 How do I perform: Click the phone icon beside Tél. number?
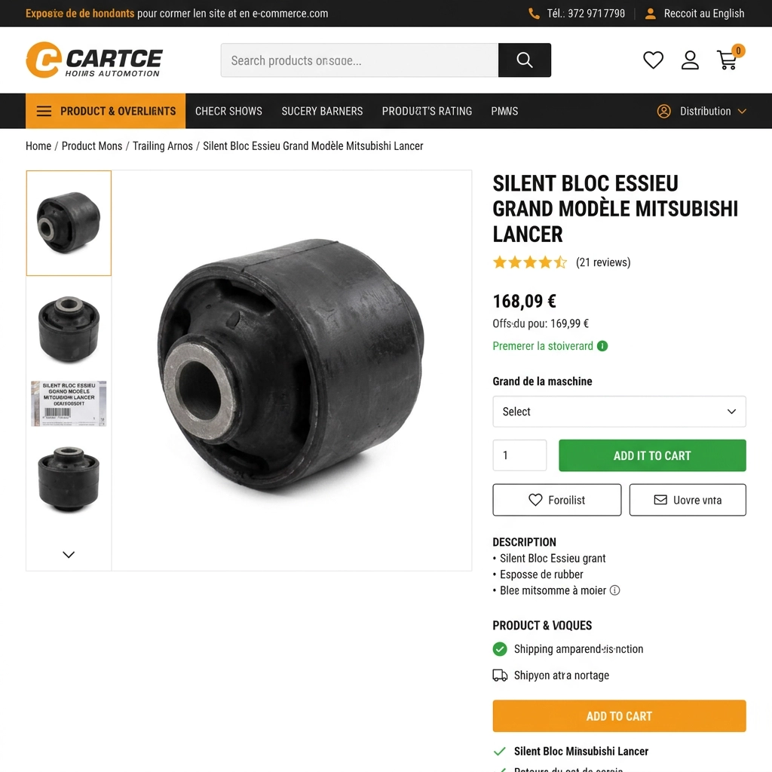pos(534,14)
